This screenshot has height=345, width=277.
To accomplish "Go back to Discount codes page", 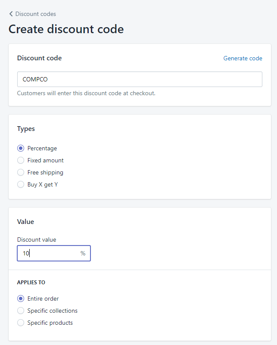I will 35,14.
